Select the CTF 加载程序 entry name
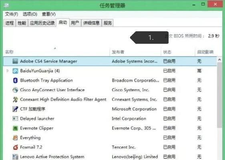This screenshot has height=160, width=225. click(x=32, y=109)
